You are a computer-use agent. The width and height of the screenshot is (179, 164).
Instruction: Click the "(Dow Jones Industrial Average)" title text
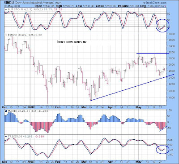[x=34, y=3]
